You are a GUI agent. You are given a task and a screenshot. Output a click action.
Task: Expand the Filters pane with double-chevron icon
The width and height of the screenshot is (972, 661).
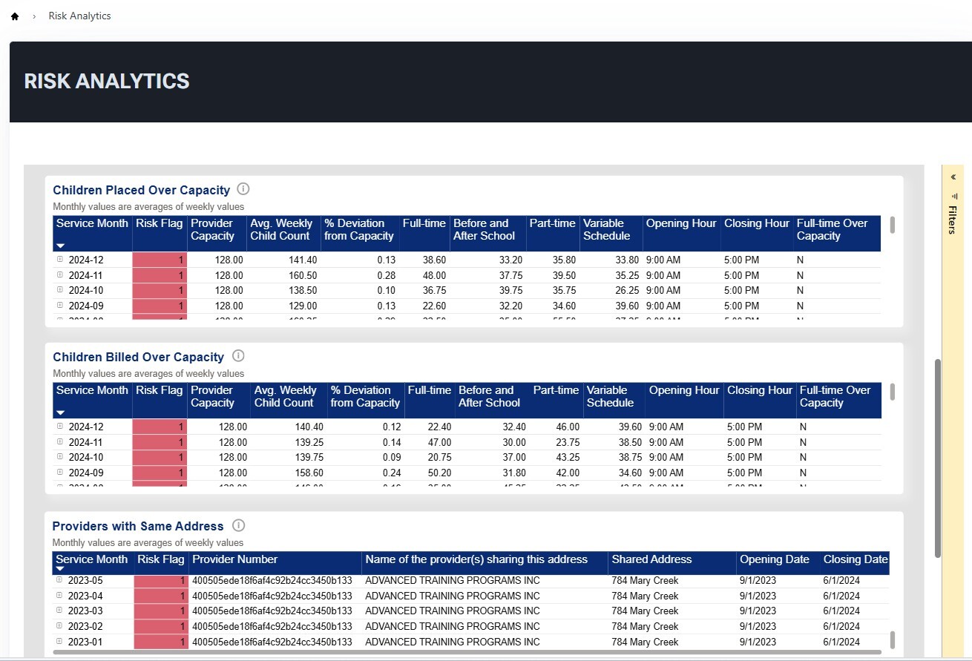pos(953,177)
